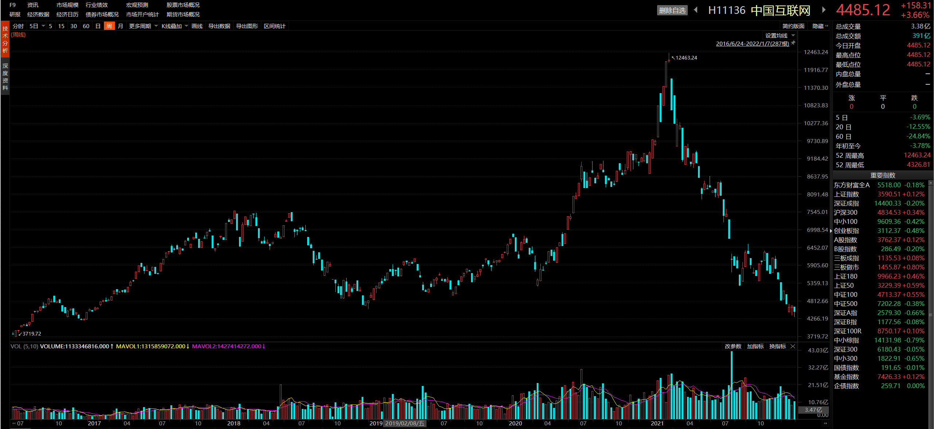Click 改参数 in the volume panel
This screenshot has width=934, height=429.
[733, 346]
